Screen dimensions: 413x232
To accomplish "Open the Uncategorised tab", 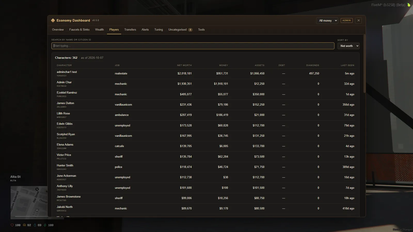I will (x=180, y=30).
